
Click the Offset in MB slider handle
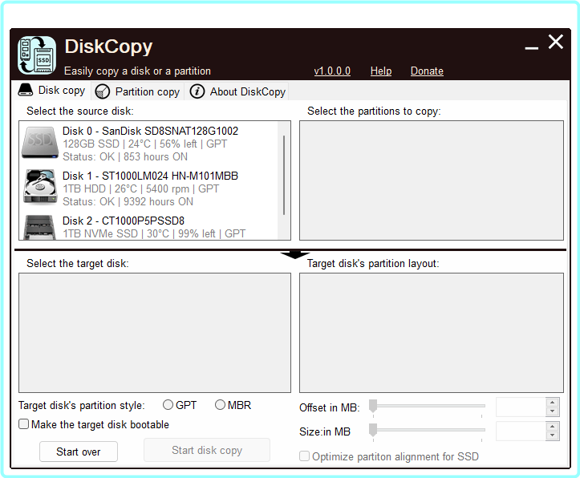tap(373, 407)
